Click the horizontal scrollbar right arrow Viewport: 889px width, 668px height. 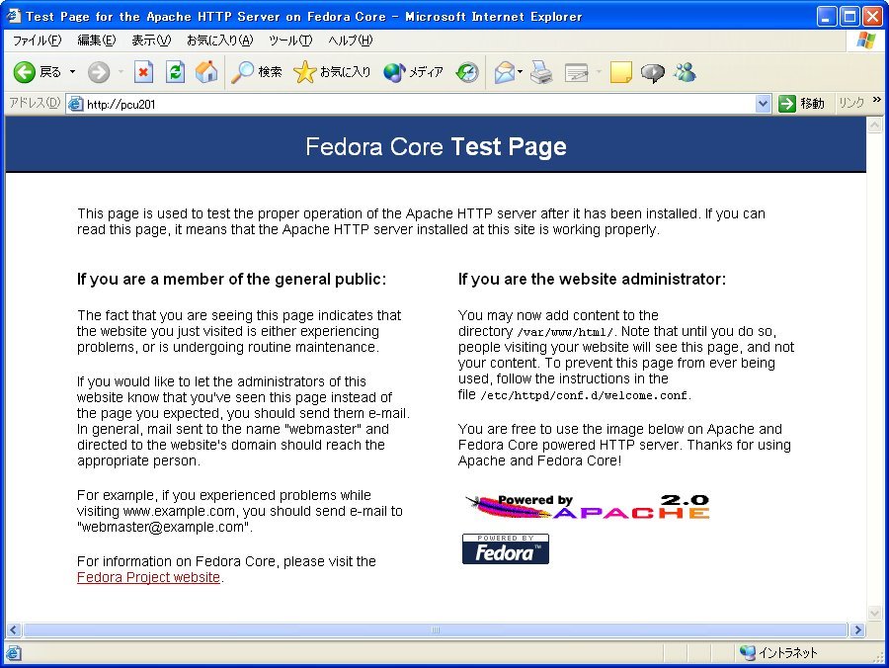coord(857,630)
